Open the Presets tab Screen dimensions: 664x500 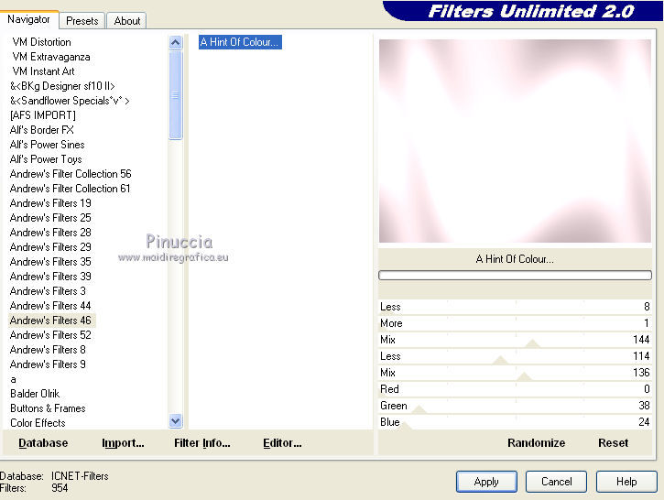point(82,21)
